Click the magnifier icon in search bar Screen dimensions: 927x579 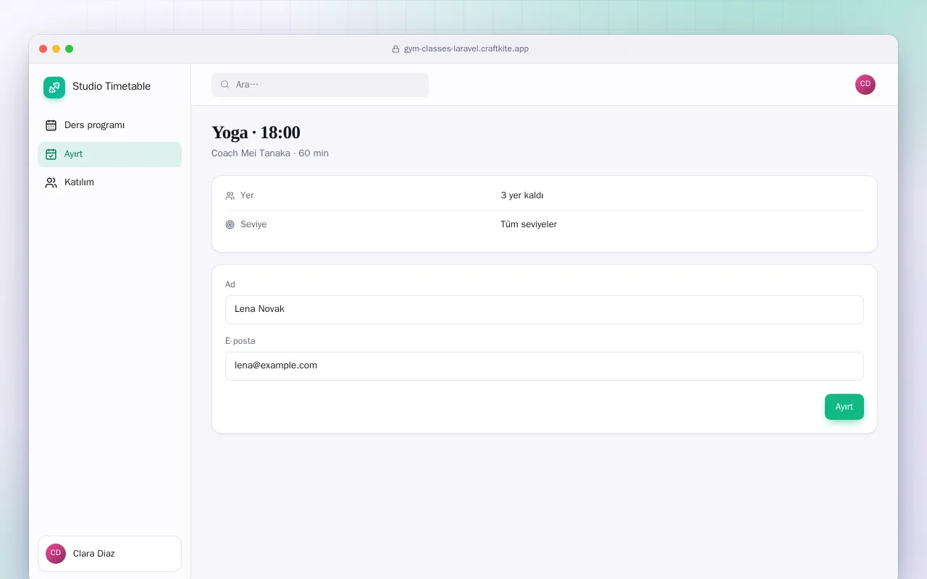(x=225, y=85)
